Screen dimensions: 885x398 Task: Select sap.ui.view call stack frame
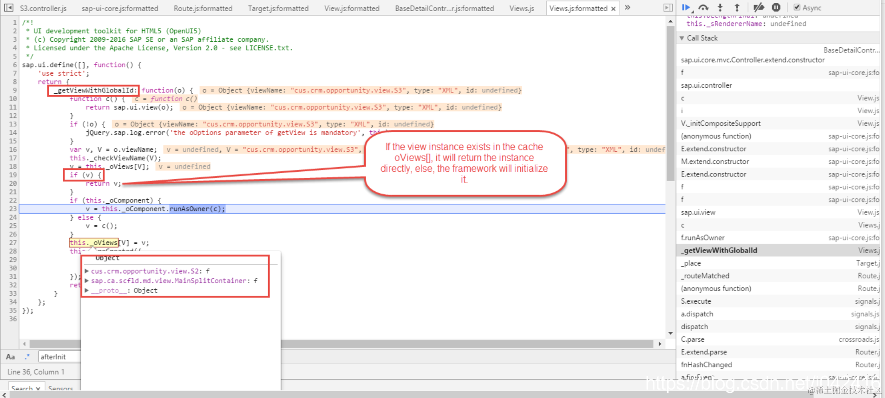779,212
